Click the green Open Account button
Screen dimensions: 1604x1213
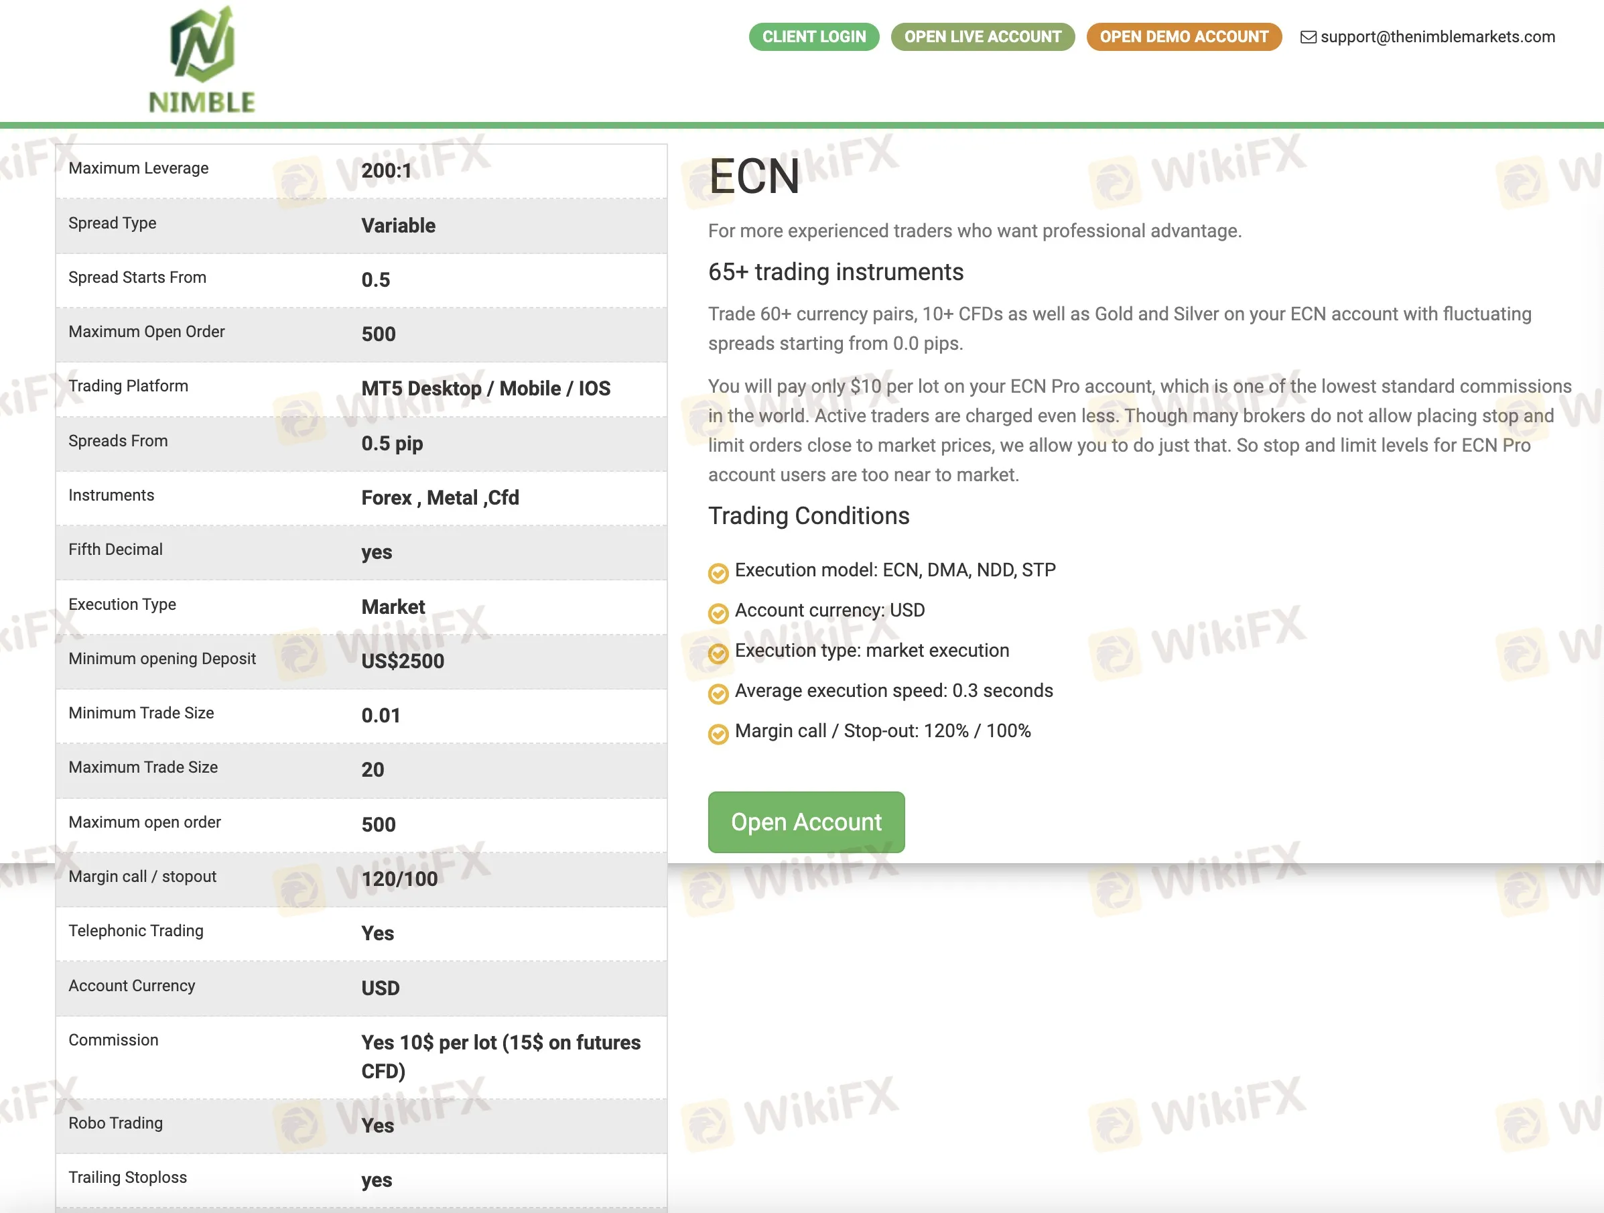tap(805, 822)
